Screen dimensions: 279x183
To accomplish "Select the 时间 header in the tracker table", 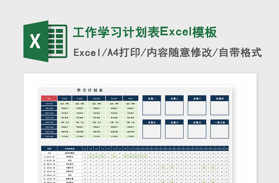I will [x=49, y=149].
